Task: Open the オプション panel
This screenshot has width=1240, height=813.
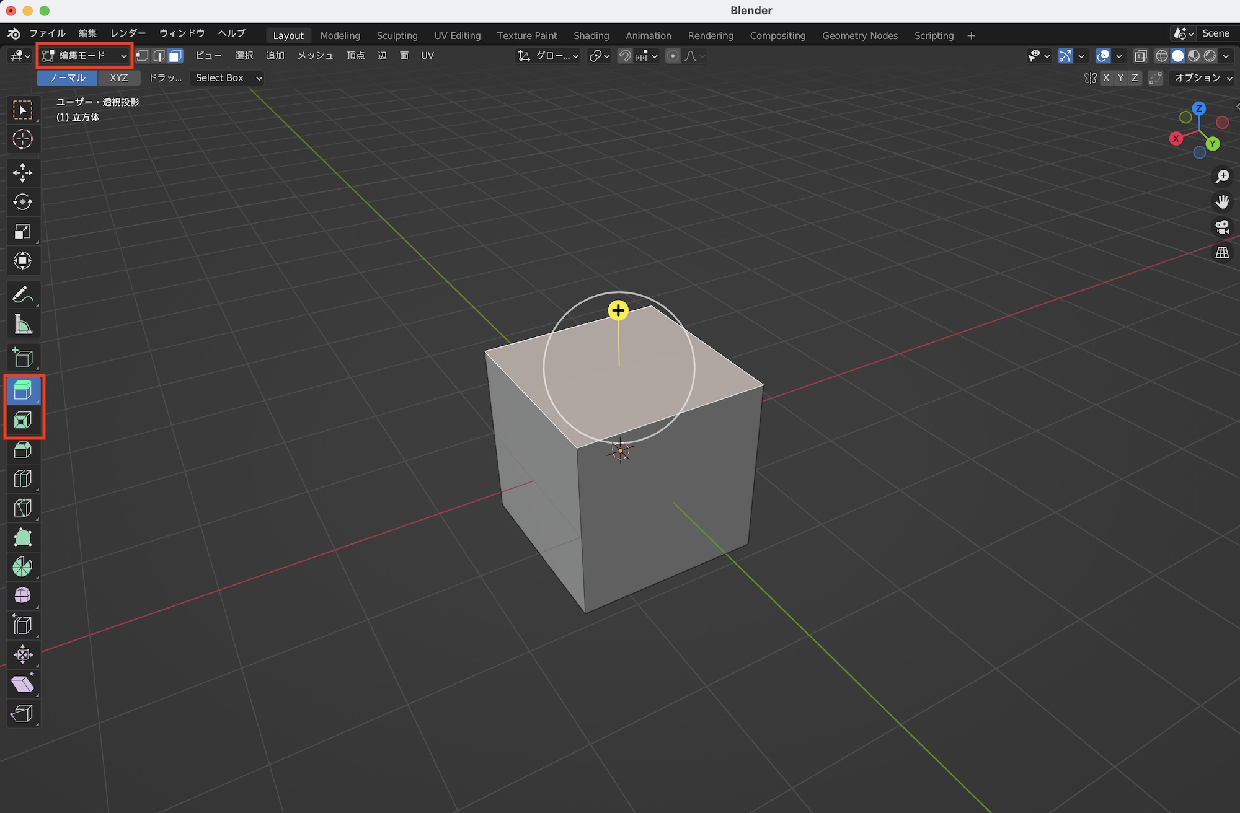Action: click(1201, 77)
